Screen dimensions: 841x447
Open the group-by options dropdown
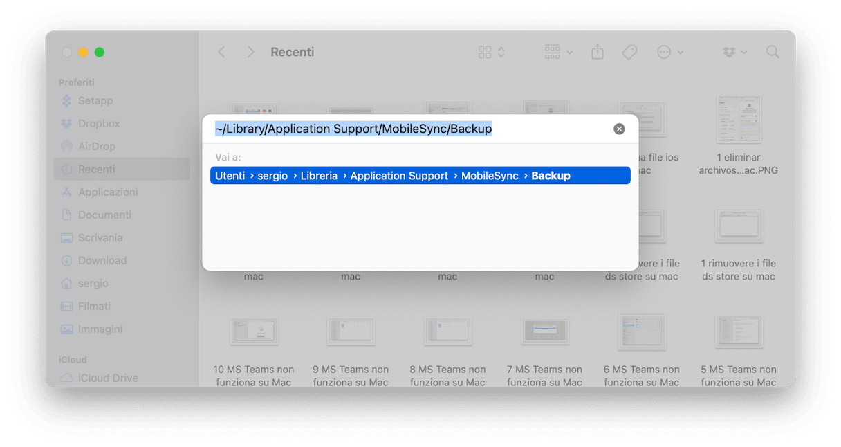(x=559, y=53)
